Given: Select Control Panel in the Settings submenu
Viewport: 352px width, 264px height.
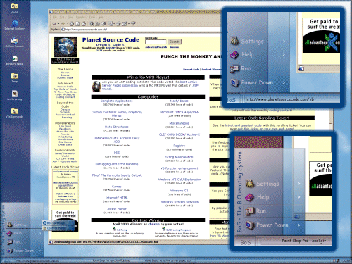Looking at the screenshot, I should tap(57, 228).
